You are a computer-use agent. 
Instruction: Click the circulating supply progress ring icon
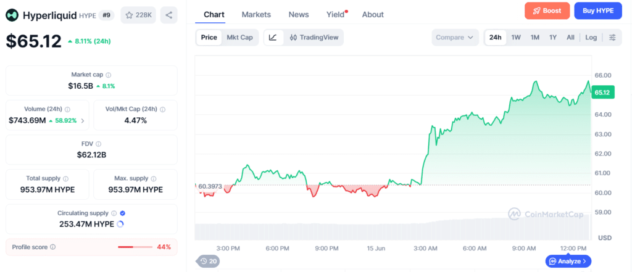click(x=120, y=224)
